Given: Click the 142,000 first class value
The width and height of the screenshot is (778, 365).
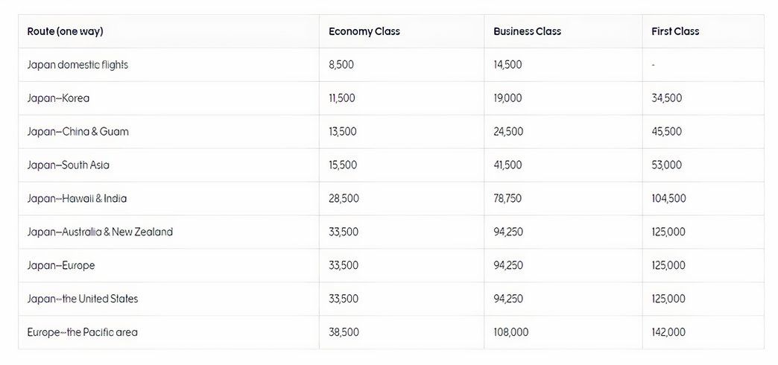Looking at the screenshot, I should point(668,332).
